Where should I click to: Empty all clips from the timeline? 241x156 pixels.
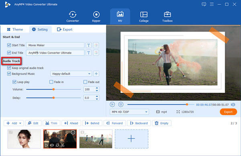[162, 123]
